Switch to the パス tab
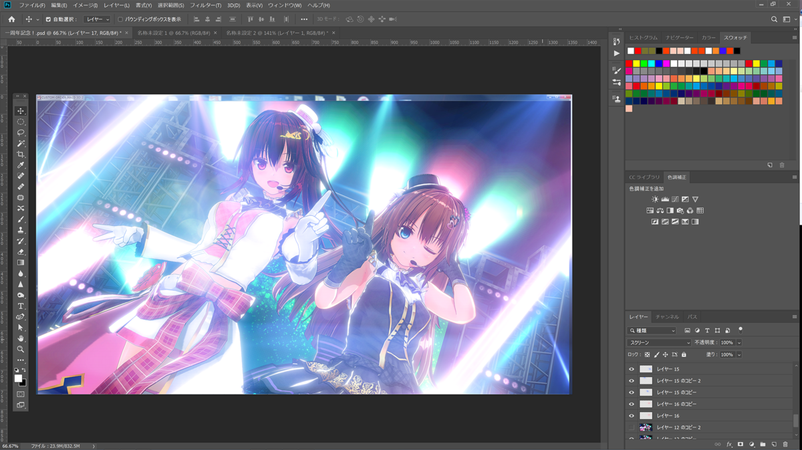Screen dimensions: 802x450 point(692,317)
